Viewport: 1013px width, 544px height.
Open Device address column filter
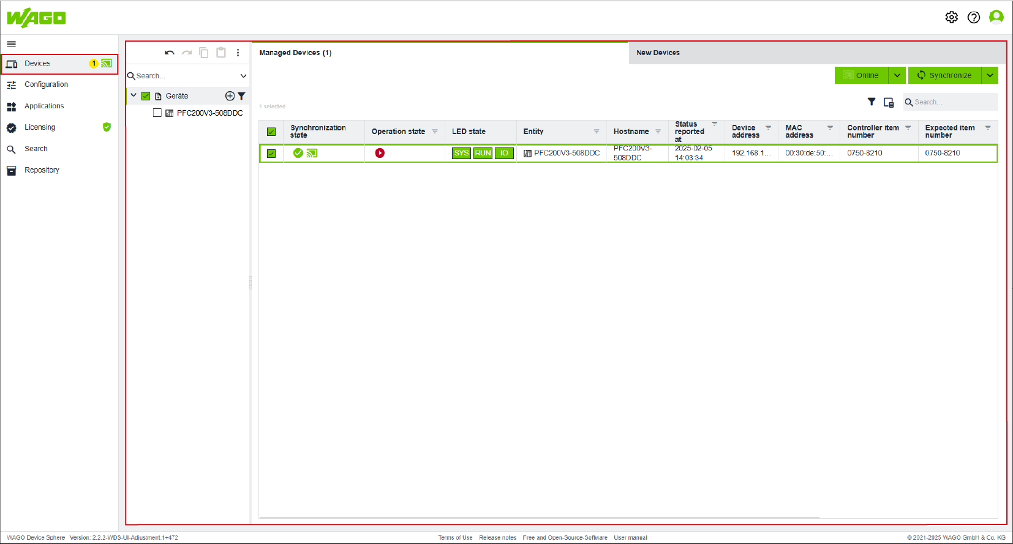pos(768,127)
